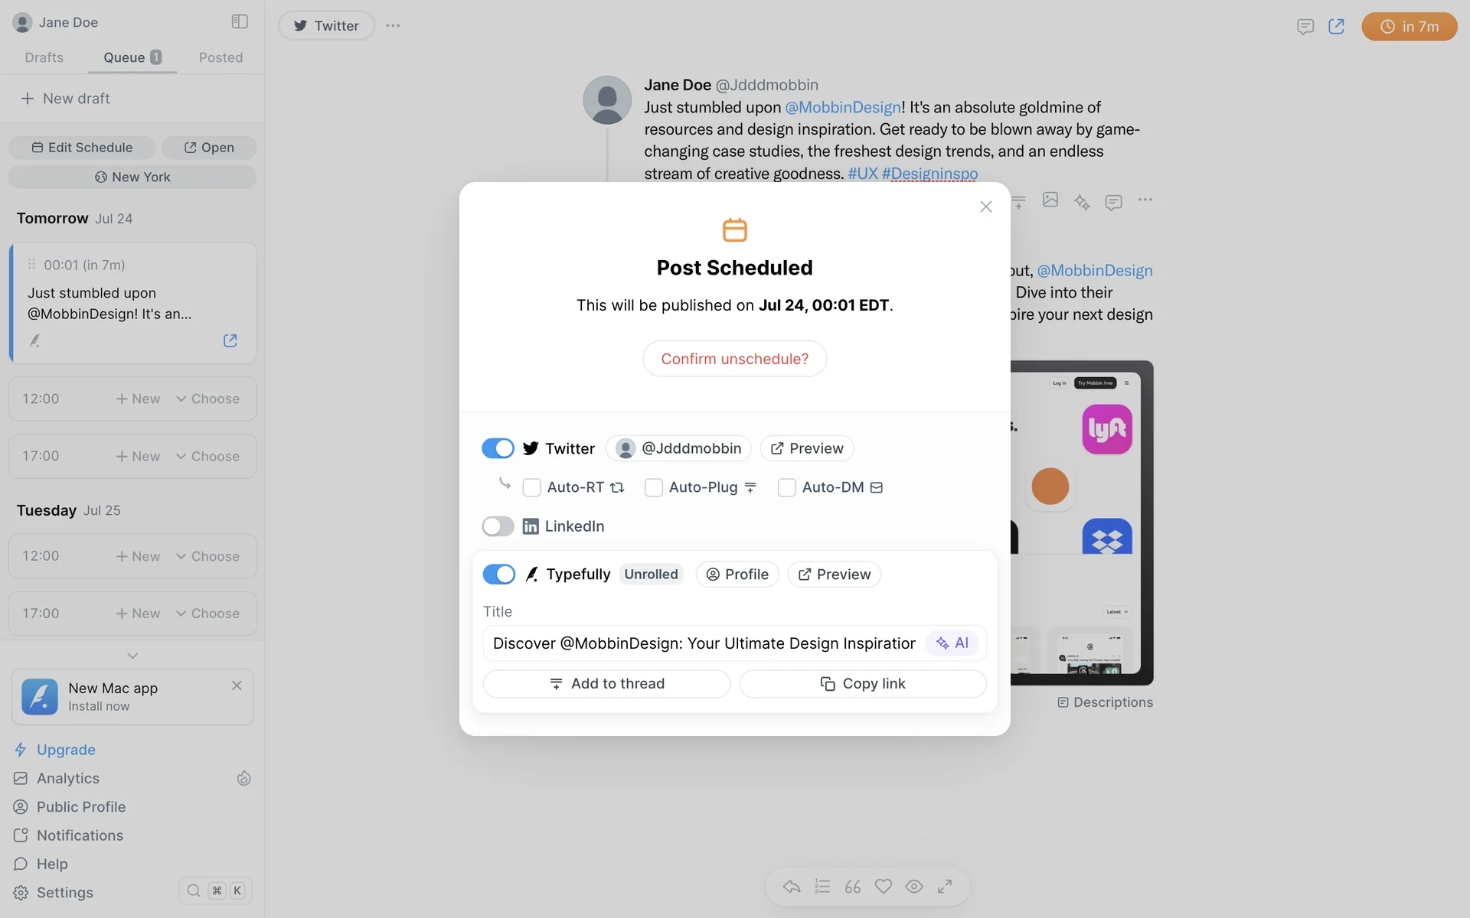Open the Choose dropdown for tomorrow 12:00
The width and height of the screenshot is (1470, 918).
tap(207, 399)
